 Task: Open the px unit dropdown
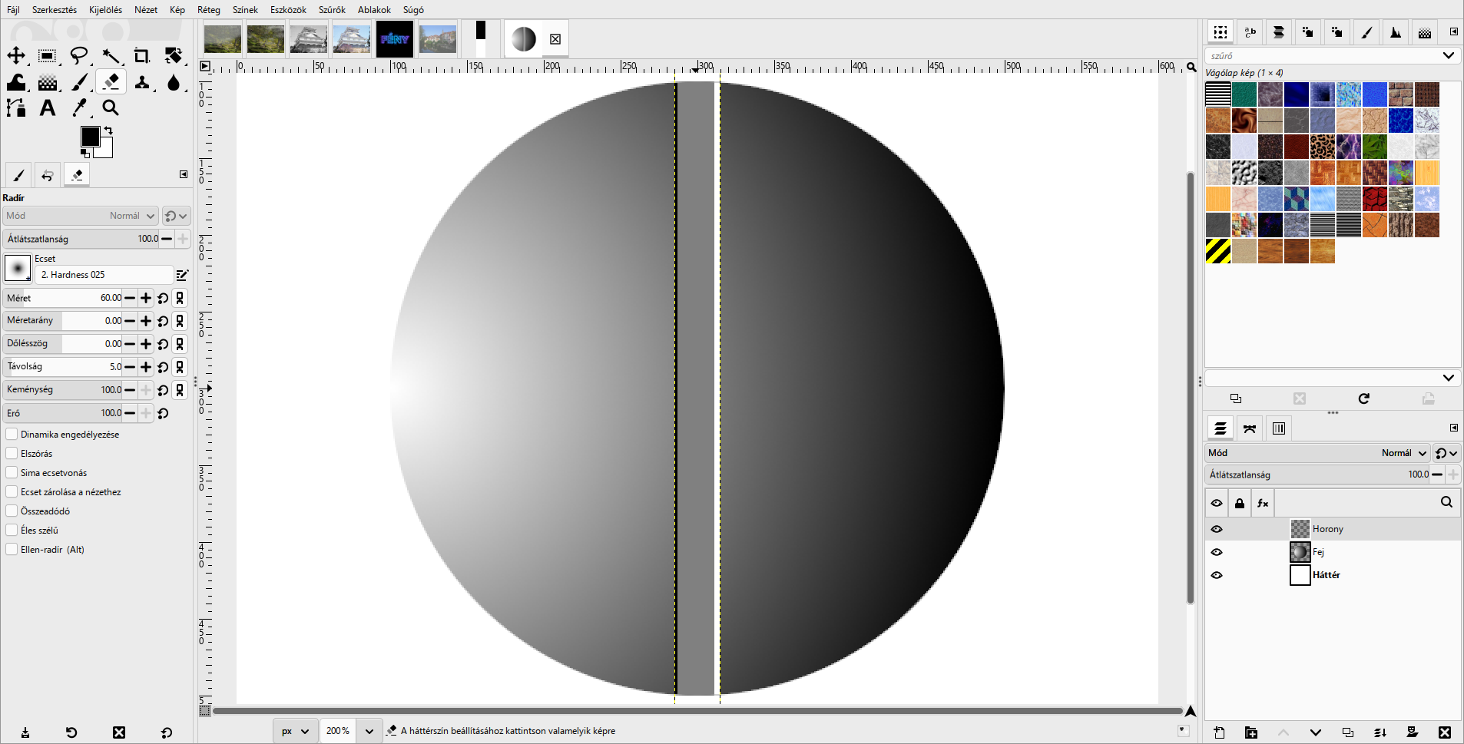(295, 731)
